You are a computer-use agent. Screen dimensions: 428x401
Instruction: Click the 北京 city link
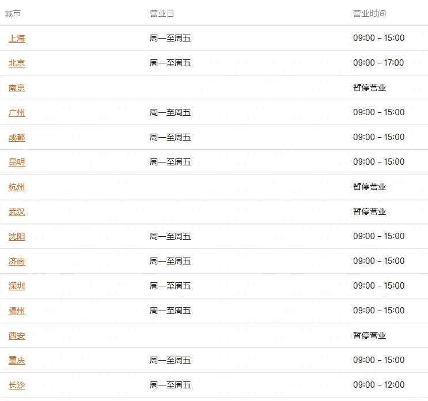pos(17,63)
